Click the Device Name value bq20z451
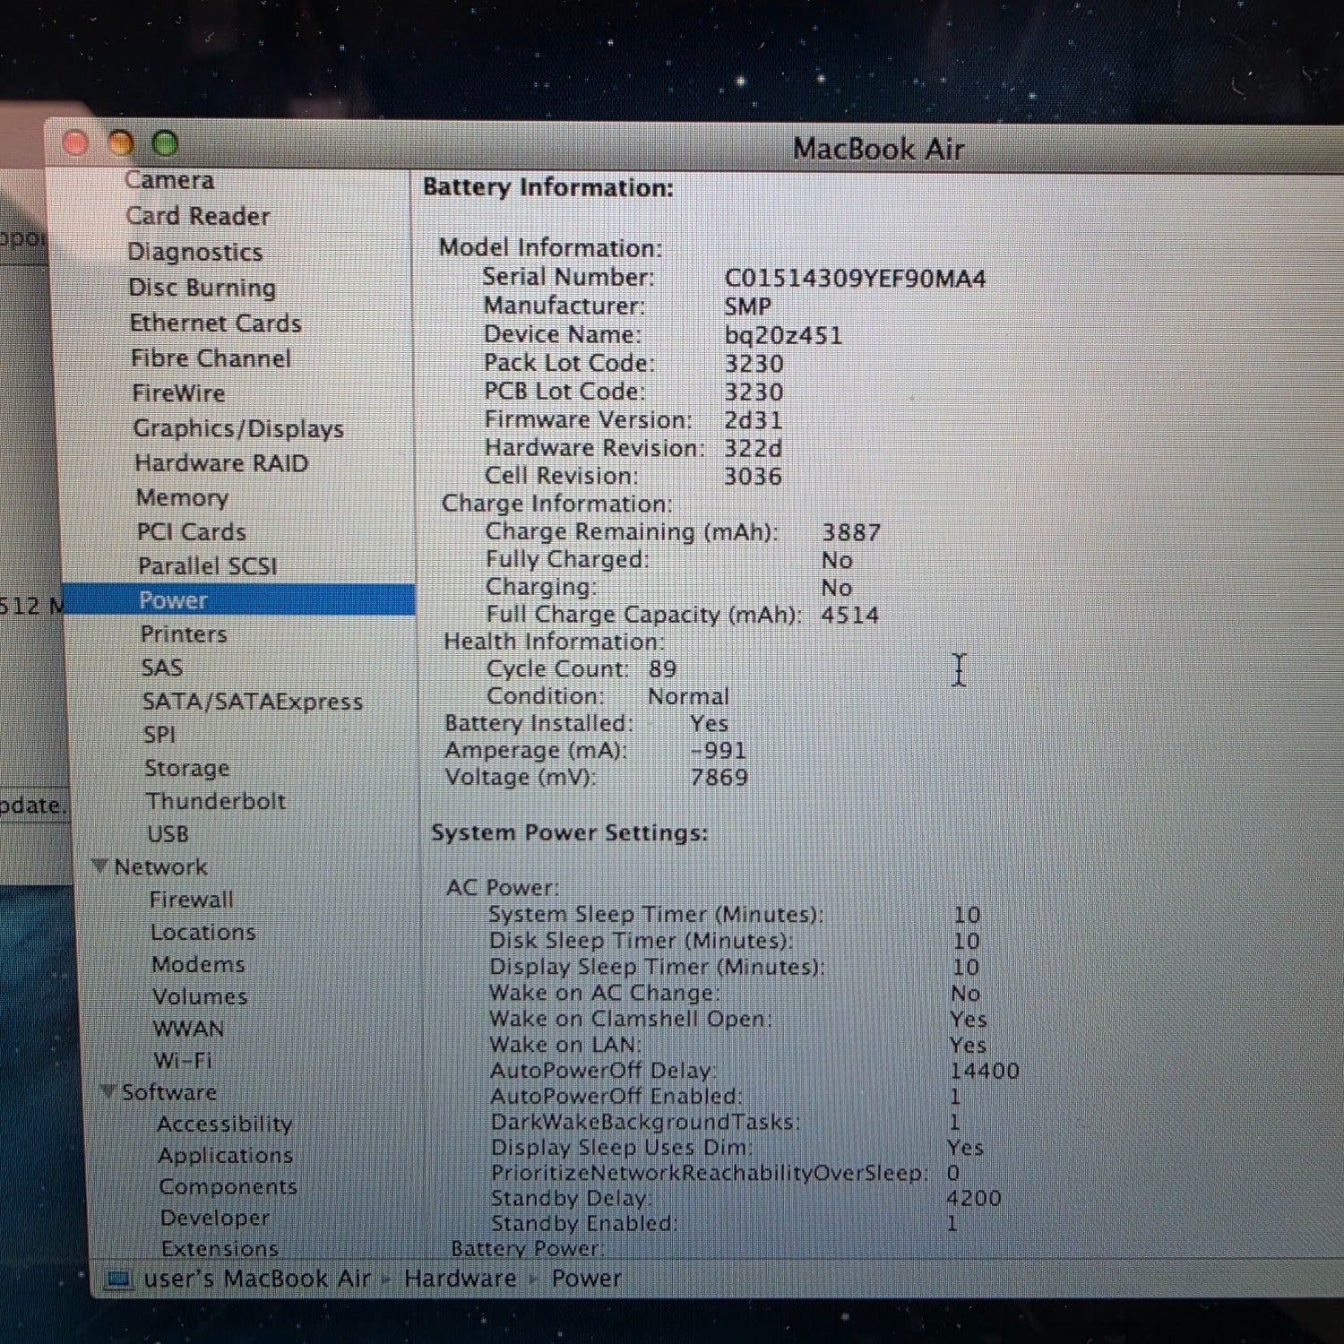 [783, 336]
